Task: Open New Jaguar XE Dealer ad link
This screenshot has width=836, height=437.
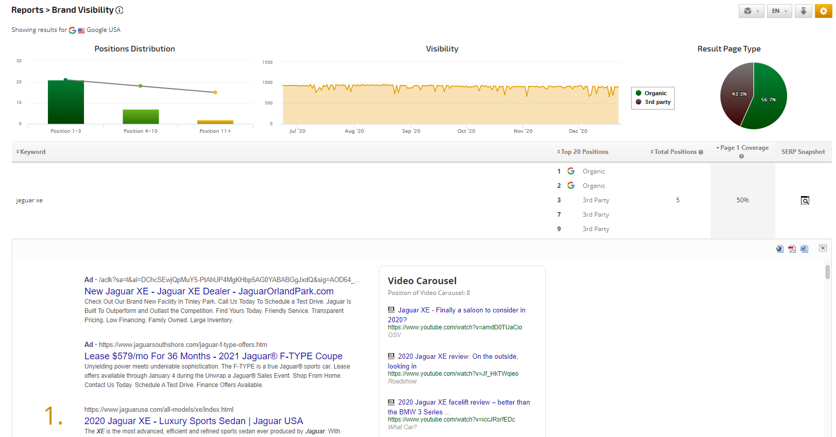Action: 208,291
